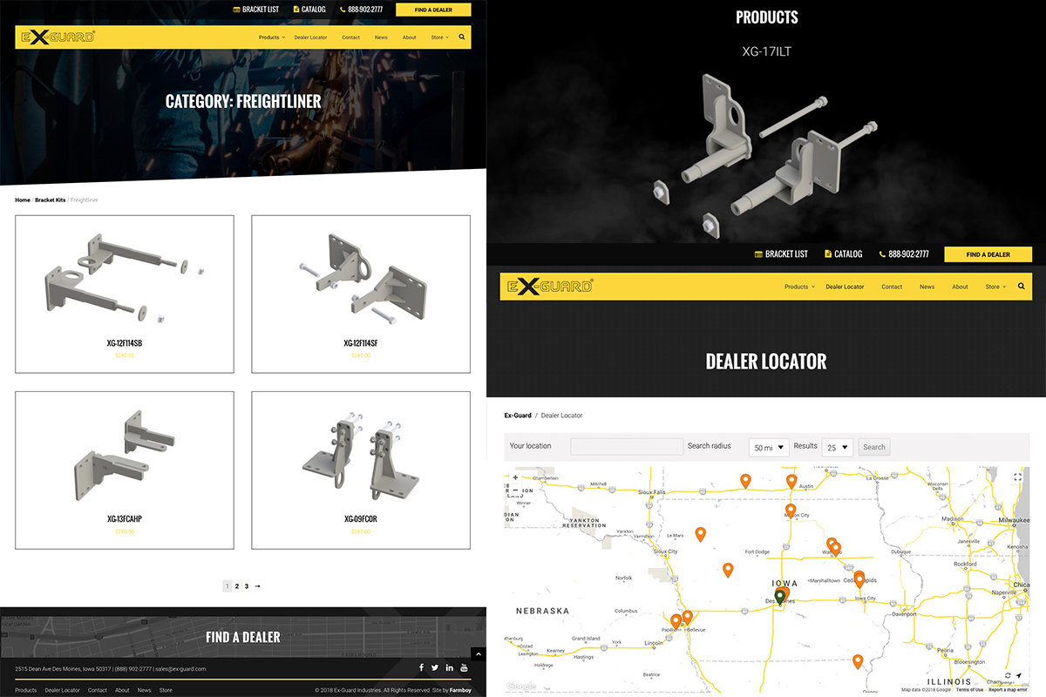Open About in Dealer Locator page navigation
This screenshot has width=1046, height=697.
click(x=960, y=287)
